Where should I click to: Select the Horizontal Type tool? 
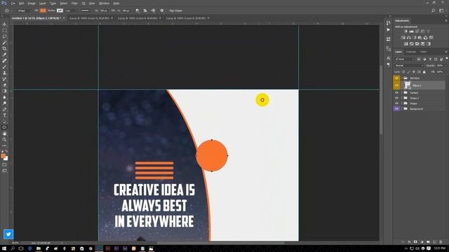point(4,115)
